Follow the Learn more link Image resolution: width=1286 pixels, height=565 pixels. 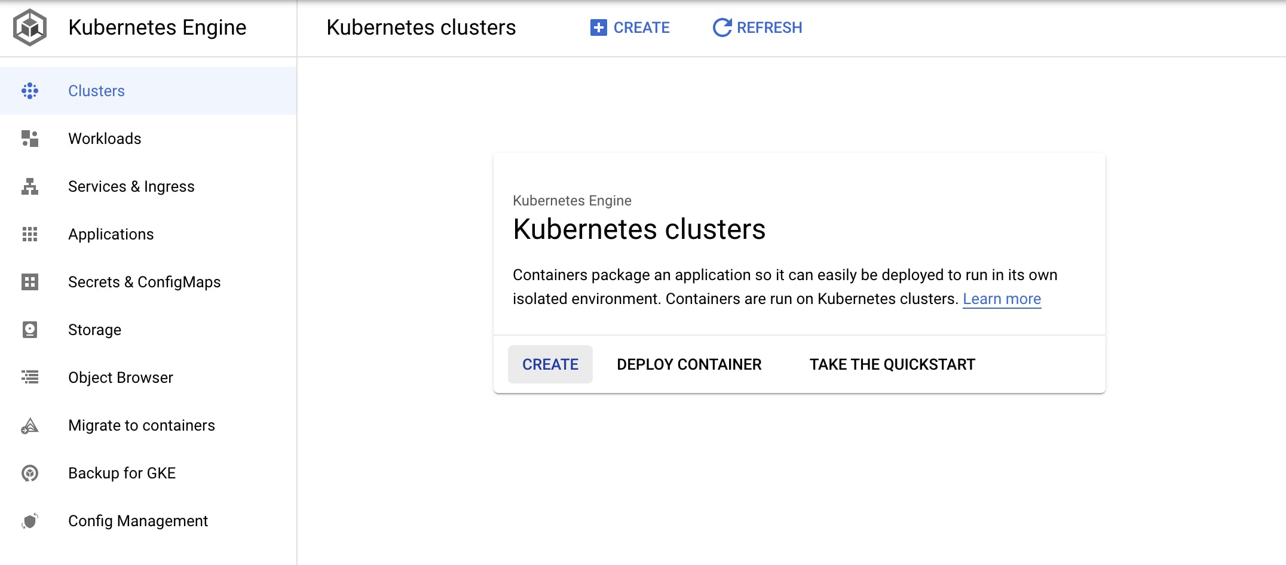1002,299
